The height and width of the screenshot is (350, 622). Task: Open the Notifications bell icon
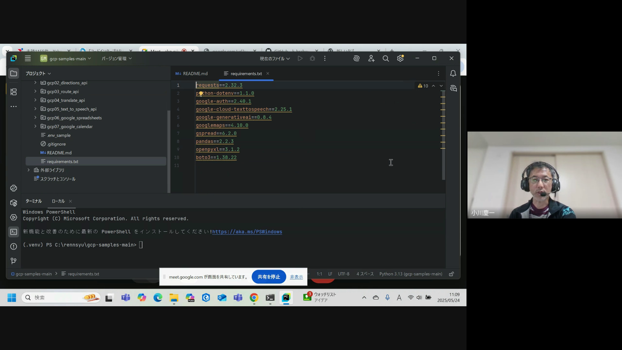[453, 74]
